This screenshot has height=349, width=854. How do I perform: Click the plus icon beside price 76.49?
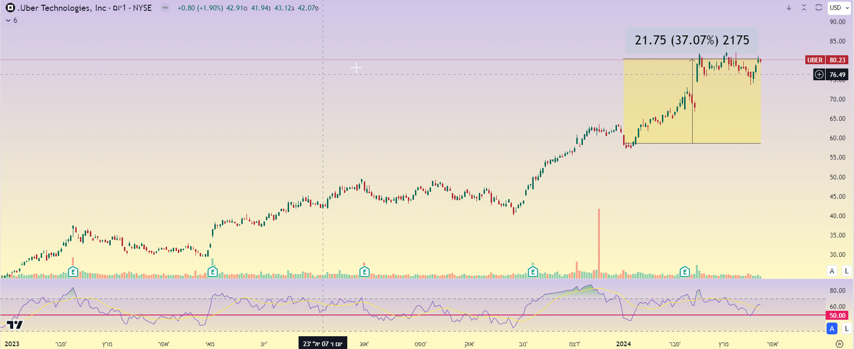819,75
